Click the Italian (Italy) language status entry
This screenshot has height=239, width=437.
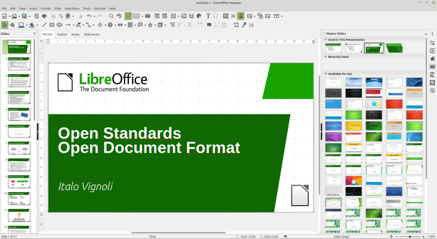[x=341, y=236]
